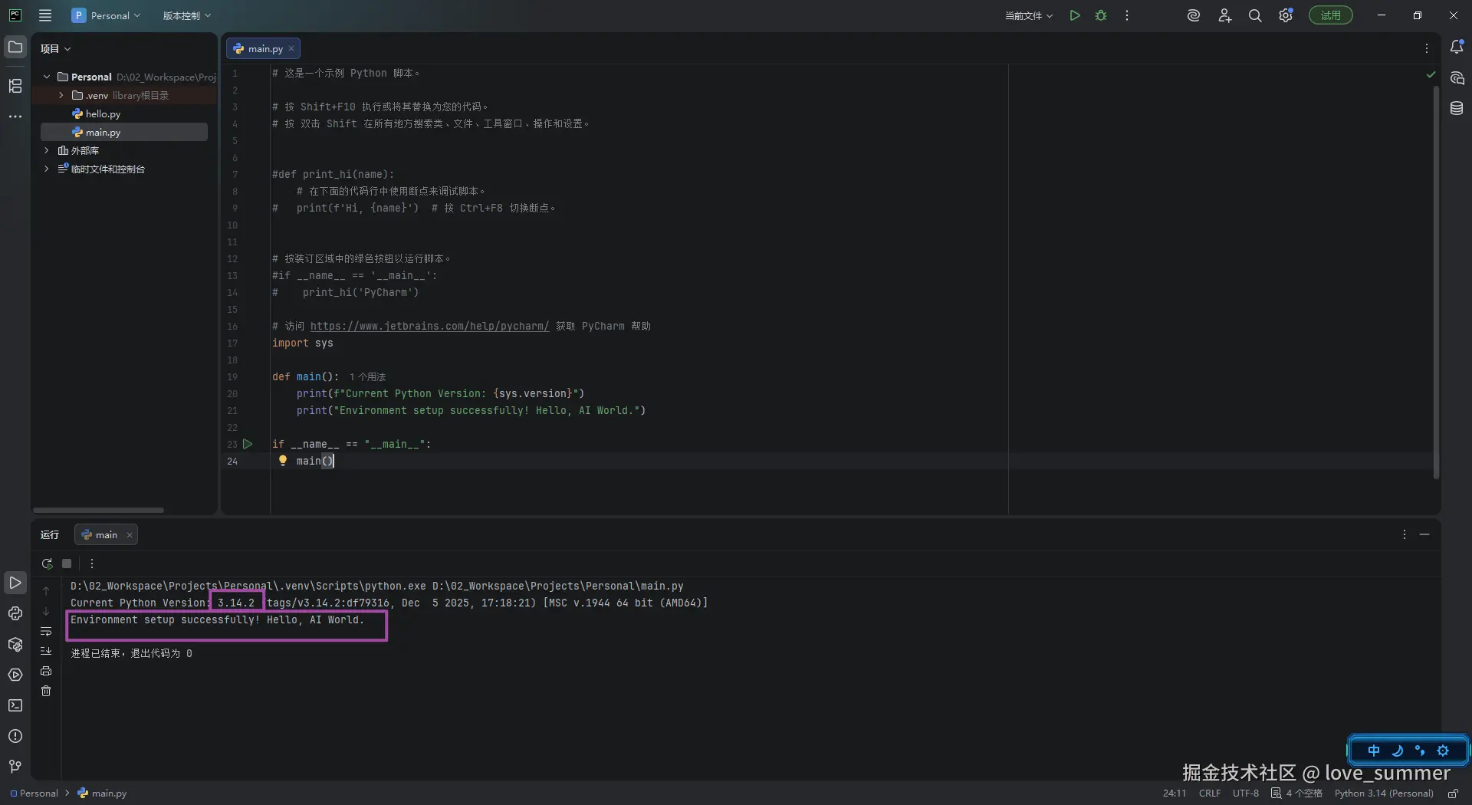Viewport: 1472px width, 805px height.
Task: Open the 版本控制 dropdown menu
Action: 186,15
